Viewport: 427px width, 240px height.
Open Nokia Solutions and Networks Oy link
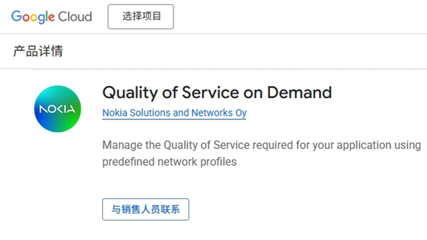pyautogui.click(x=174, y=113)
